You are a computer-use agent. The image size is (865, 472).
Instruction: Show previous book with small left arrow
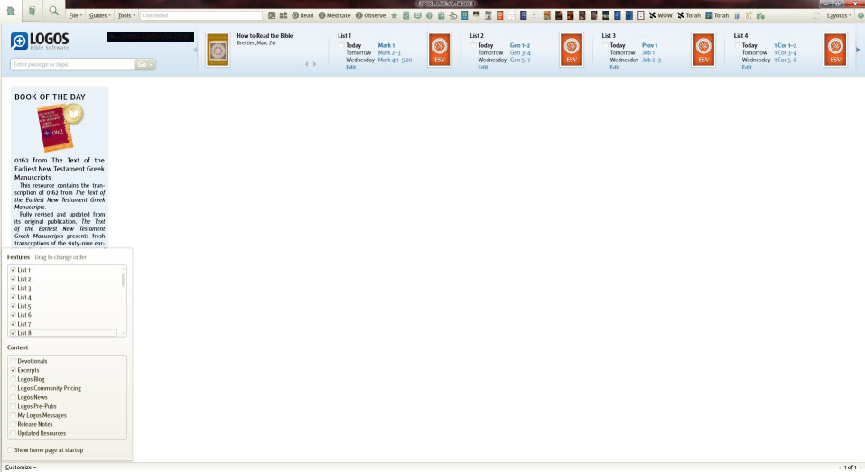coord(307,64)
